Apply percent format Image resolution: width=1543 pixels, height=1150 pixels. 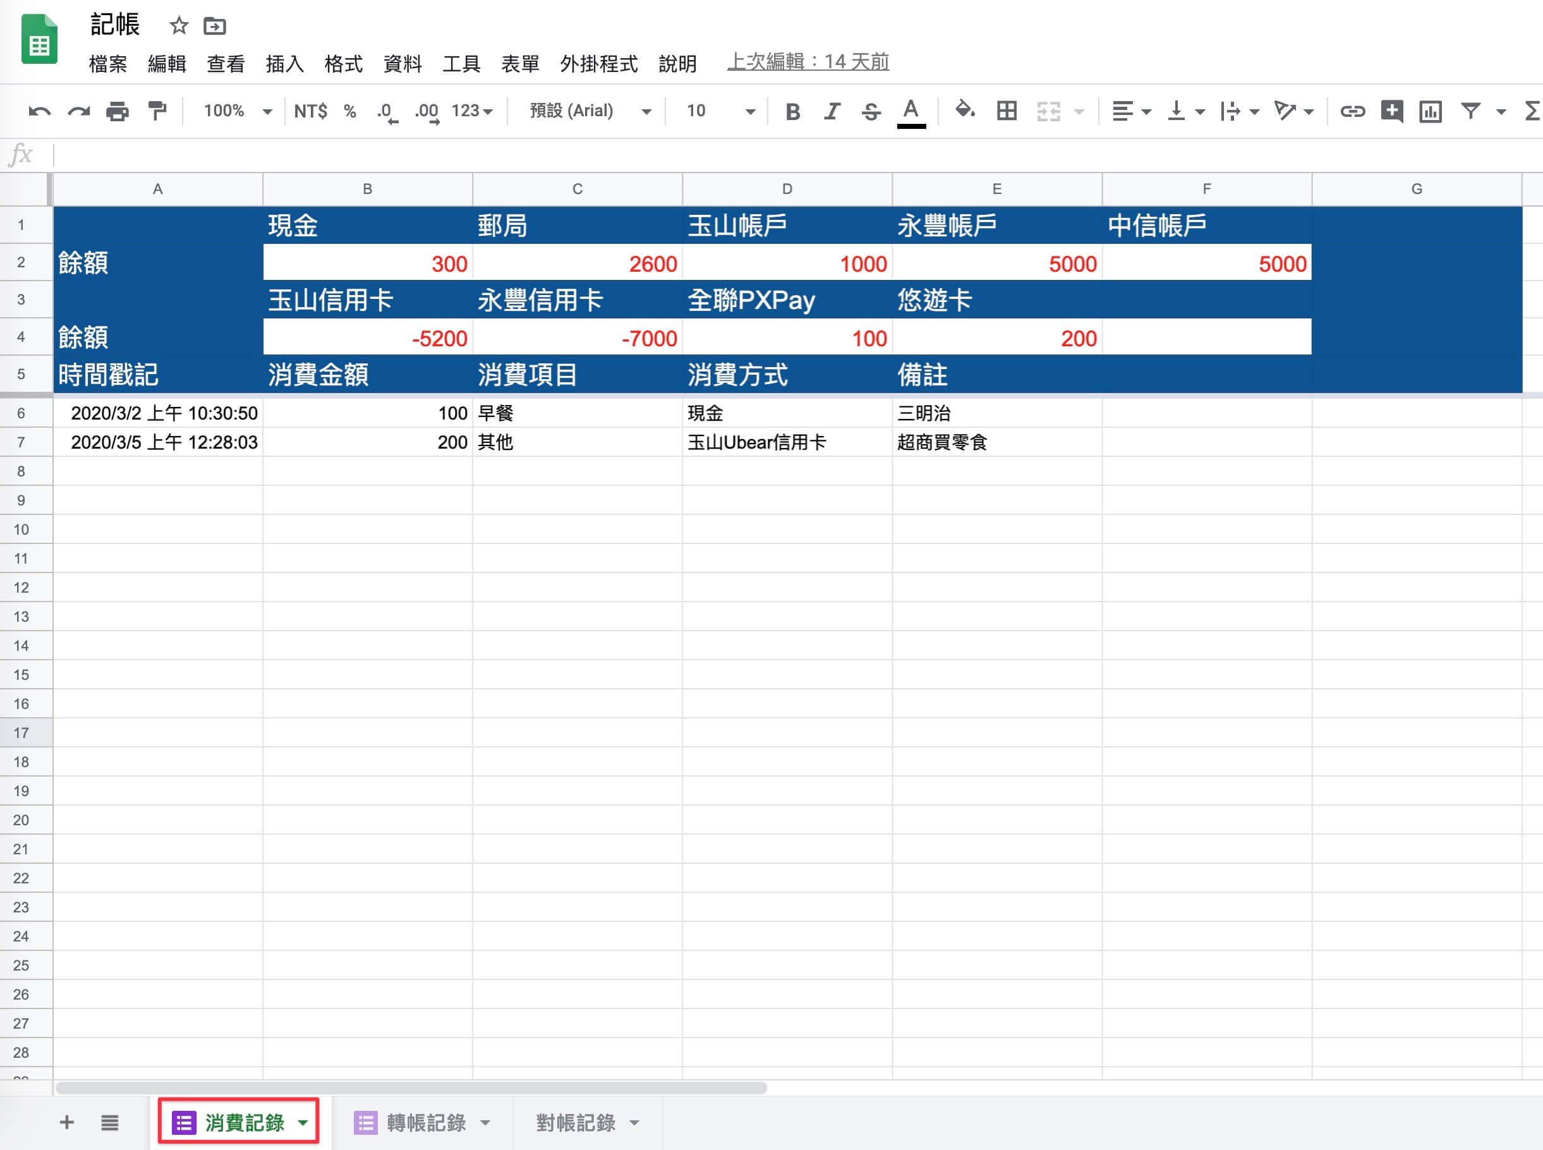pyautogui.click(x=350, y=111)
